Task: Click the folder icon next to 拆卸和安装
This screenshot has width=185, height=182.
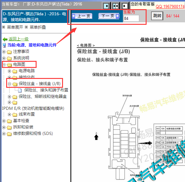Action: [9, 128]
